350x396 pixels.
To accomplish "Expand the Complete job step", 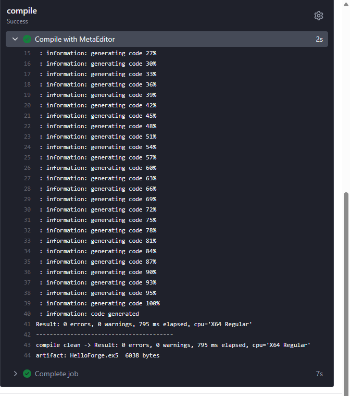I will tap(16, 374).
